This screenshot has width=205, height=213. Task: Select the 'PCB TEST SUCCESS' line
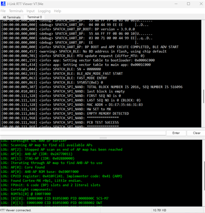coord(60,122)
